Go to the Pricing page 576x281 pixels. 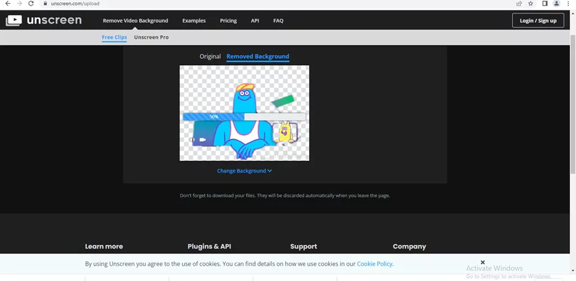click(228, 21)
